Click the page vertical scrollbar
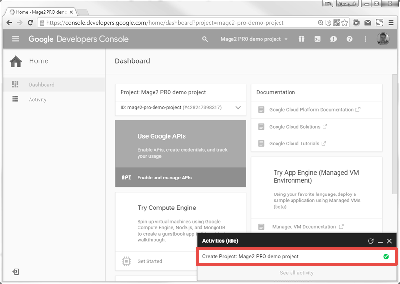The height and width of the screenshot is (284, 400). tap(395, 135)
